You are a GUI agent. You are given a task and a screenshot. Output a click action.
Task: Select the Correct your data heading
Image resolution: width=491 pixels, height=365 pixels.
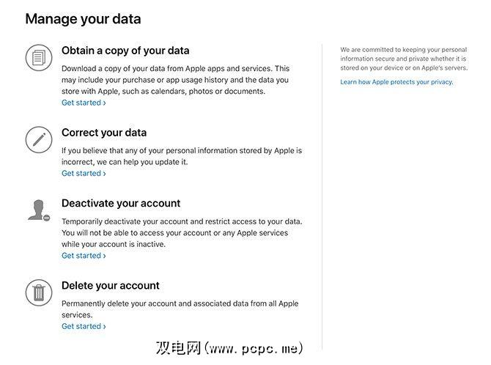104,133
